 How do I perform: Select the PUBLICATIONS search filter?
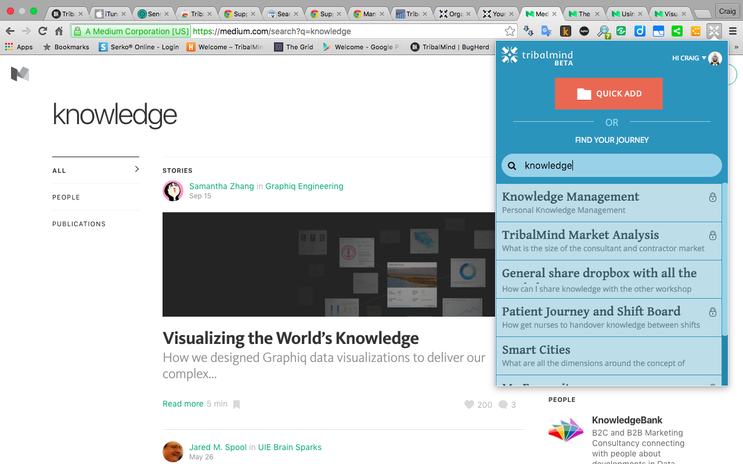pos(79,224)
